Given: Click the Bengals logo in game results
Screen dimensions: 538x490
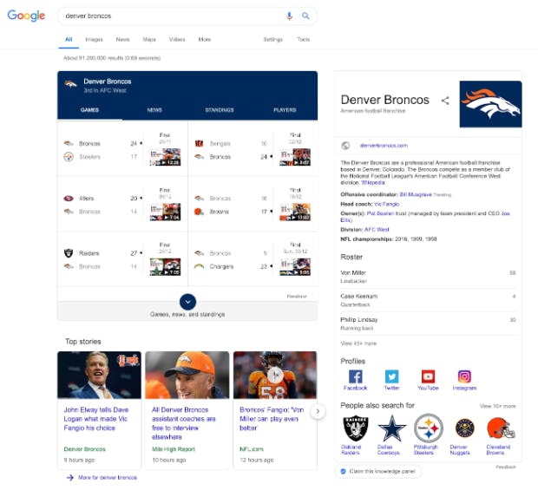Looking at the screenshot, I should point(199,143).
